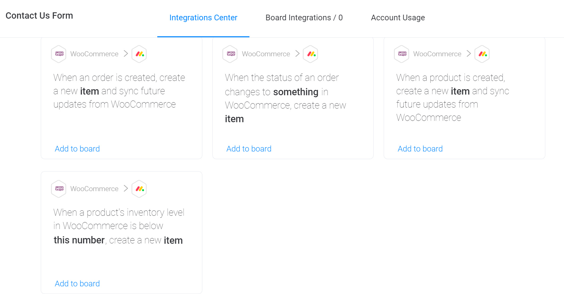Select bold 'this number' field in inventory recipe
564x294 pixels.
tap(79, 240)
